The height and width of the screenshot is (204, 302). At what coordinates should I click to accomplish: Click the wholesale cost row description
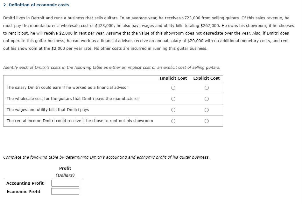(x=73, y=99)
